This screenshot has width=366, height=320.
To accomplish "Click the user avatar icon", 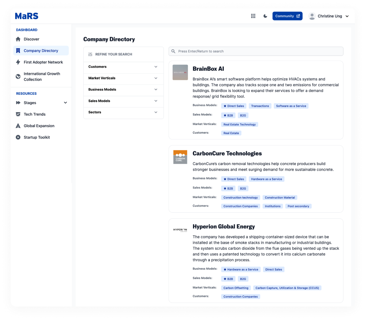I will 312,16.
